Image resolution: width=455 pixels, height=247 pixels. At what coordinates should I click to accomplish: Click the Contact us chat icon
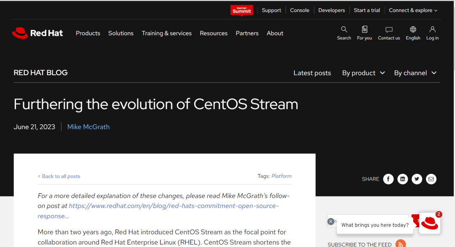[x=389, y=30]
